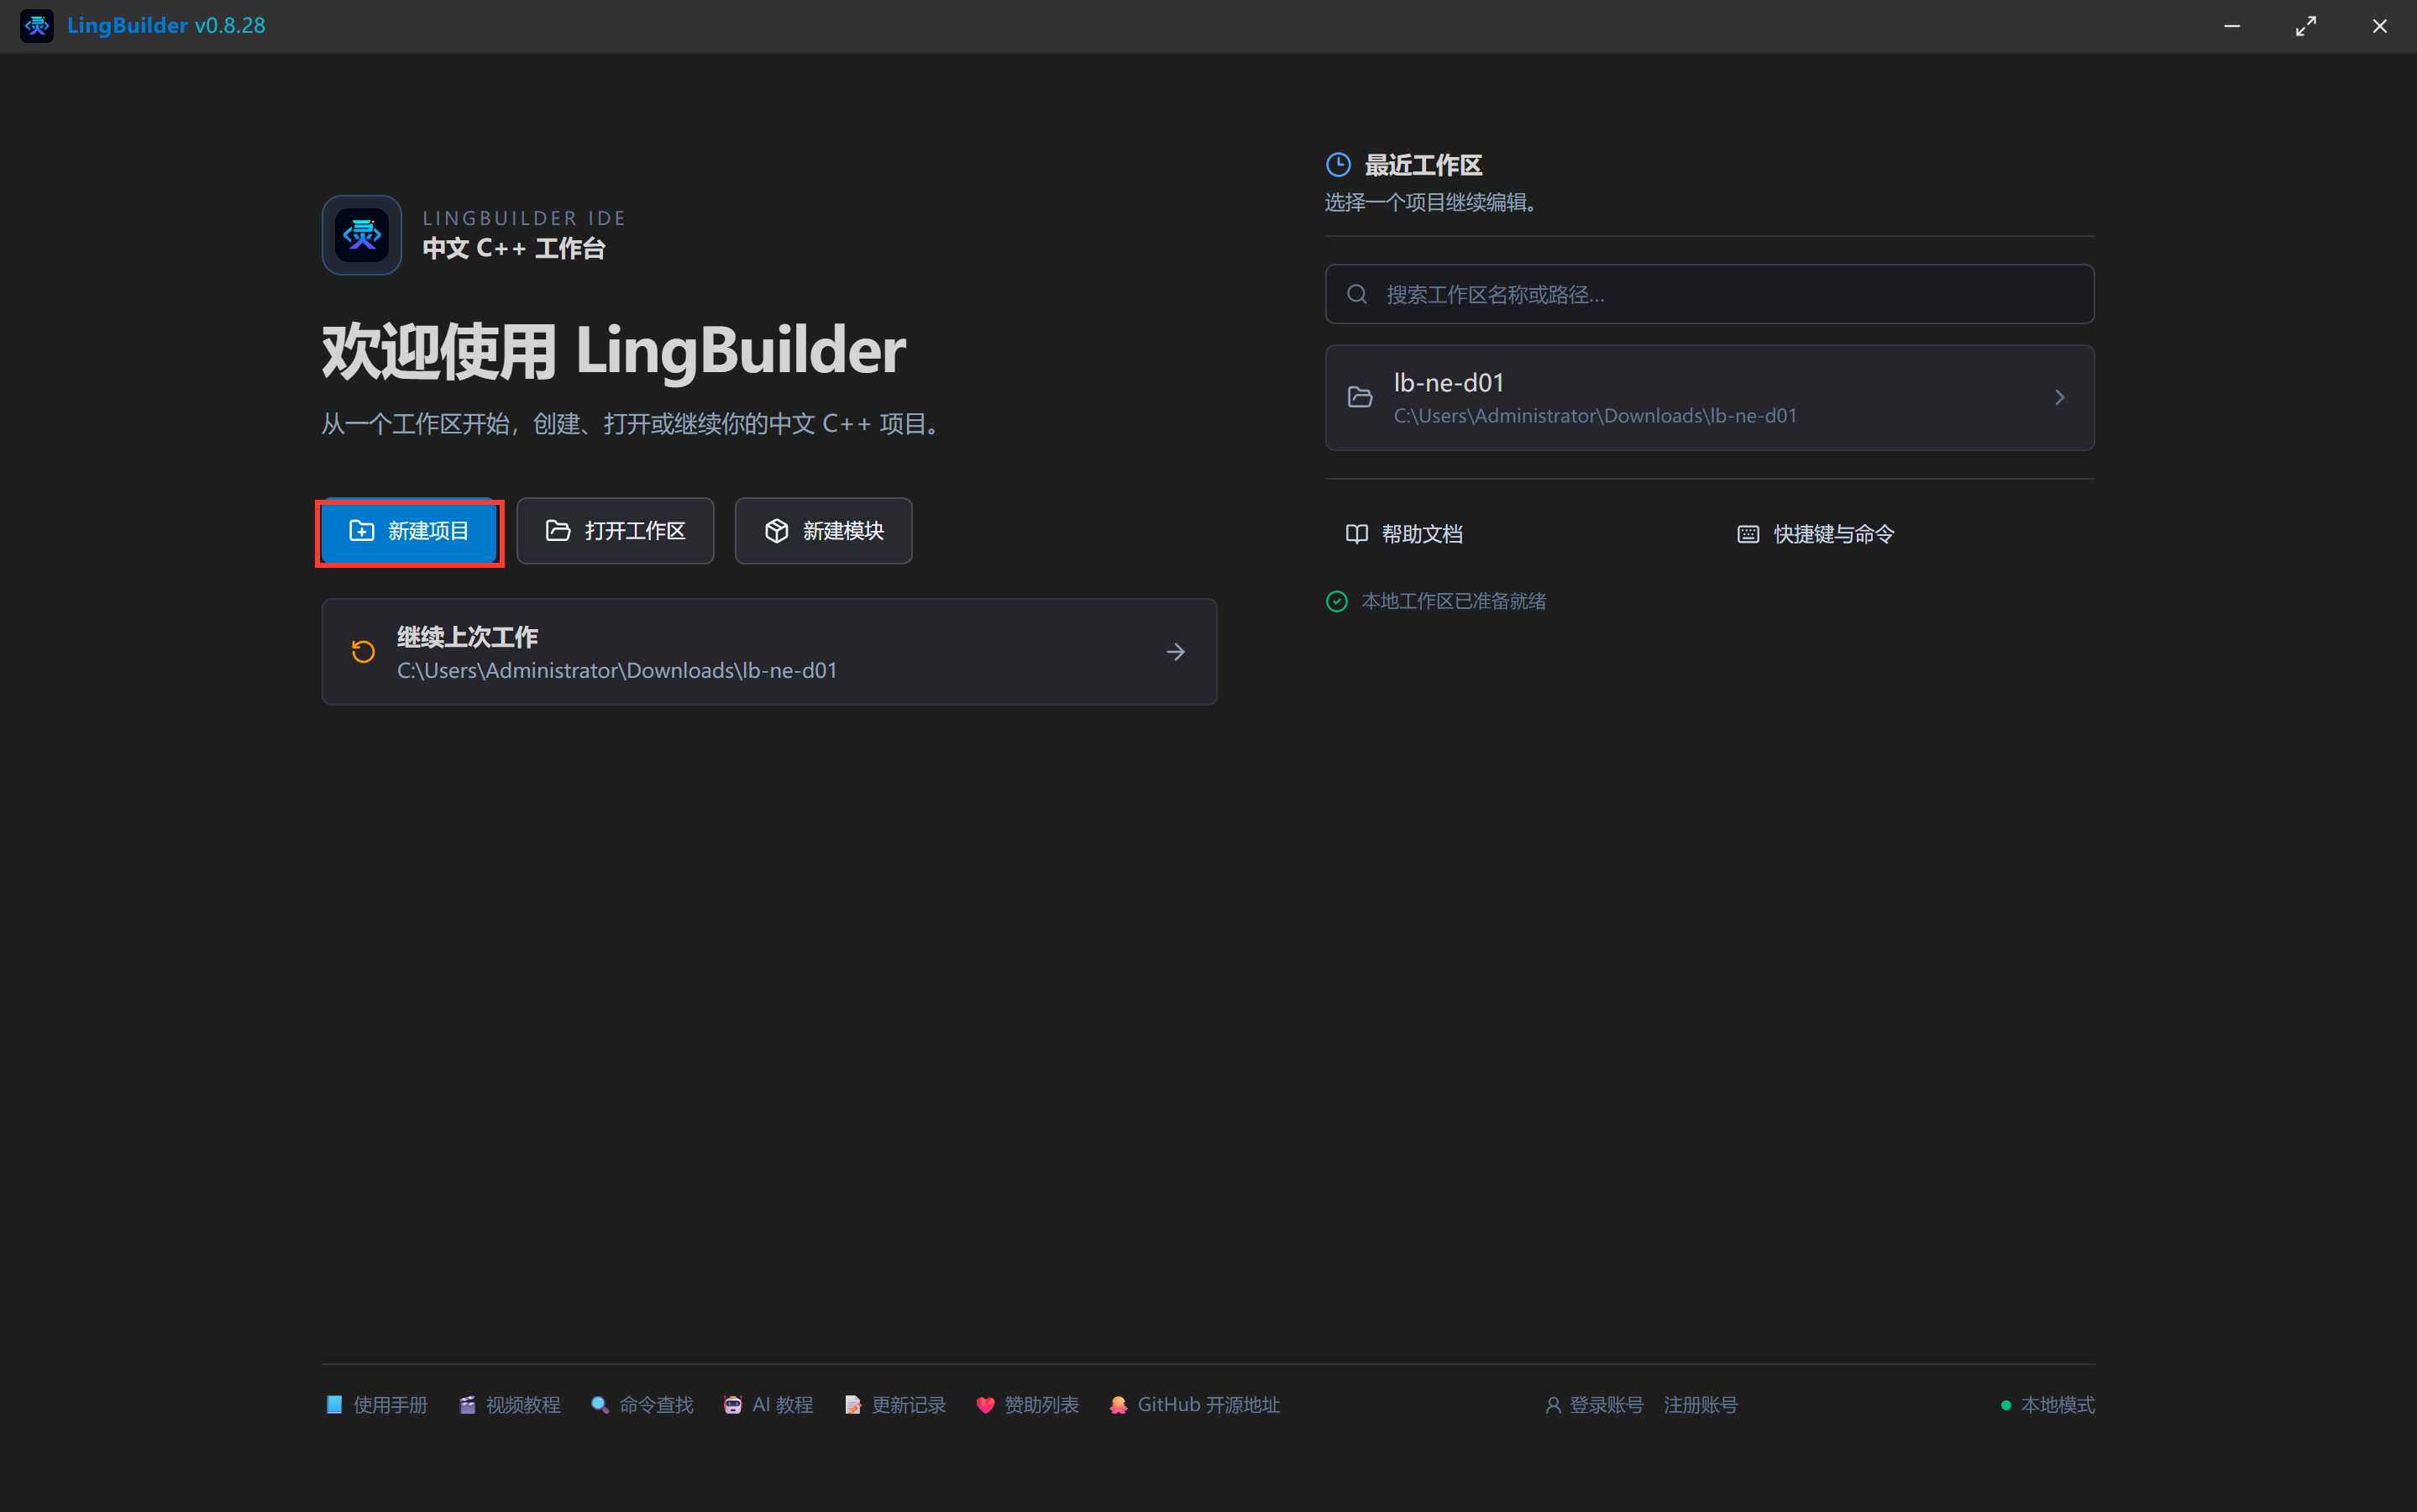
Task: Click the cube icon on 新建模块
Action: coord(777,531)
